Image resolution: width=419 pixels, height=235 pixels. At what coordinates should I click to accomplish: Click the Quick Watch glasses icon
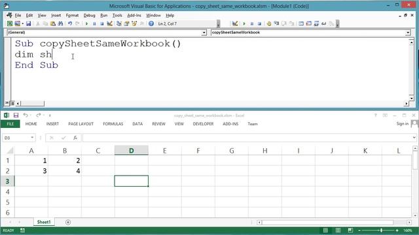323,23
